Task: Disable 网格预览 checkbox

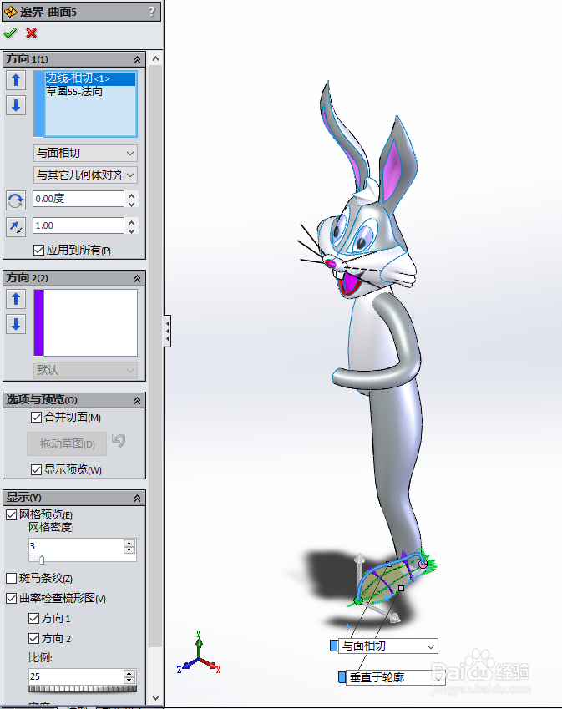Action: [12, 514]
